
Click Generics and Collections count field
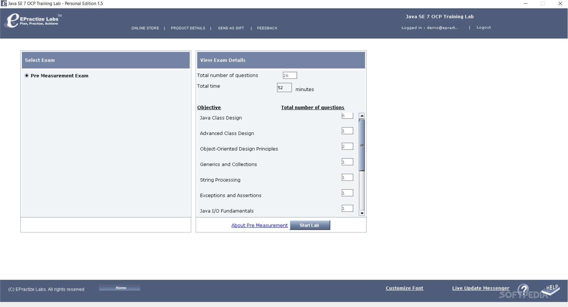point(347,162)
